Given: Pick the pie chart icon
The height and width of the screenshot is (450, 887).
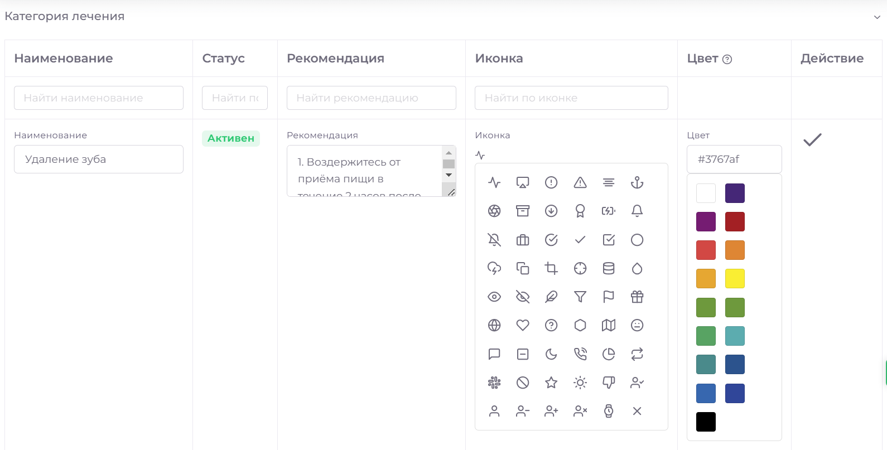Looking at the screenshot, I should pyautogui.click(x=609, y=354).
